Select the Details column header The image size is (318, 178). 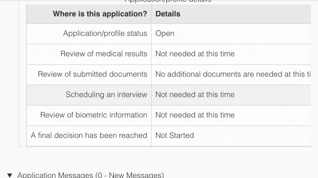(x=168, y=14)
